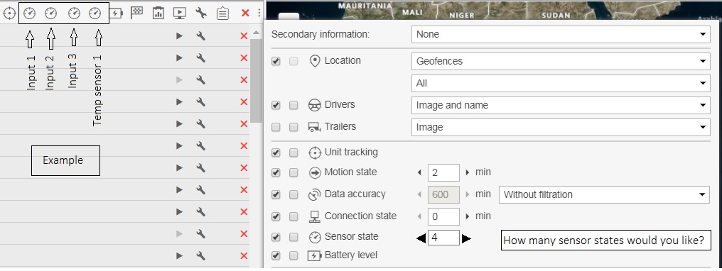Click the Data accuracy satellite icon

[315, 195]
